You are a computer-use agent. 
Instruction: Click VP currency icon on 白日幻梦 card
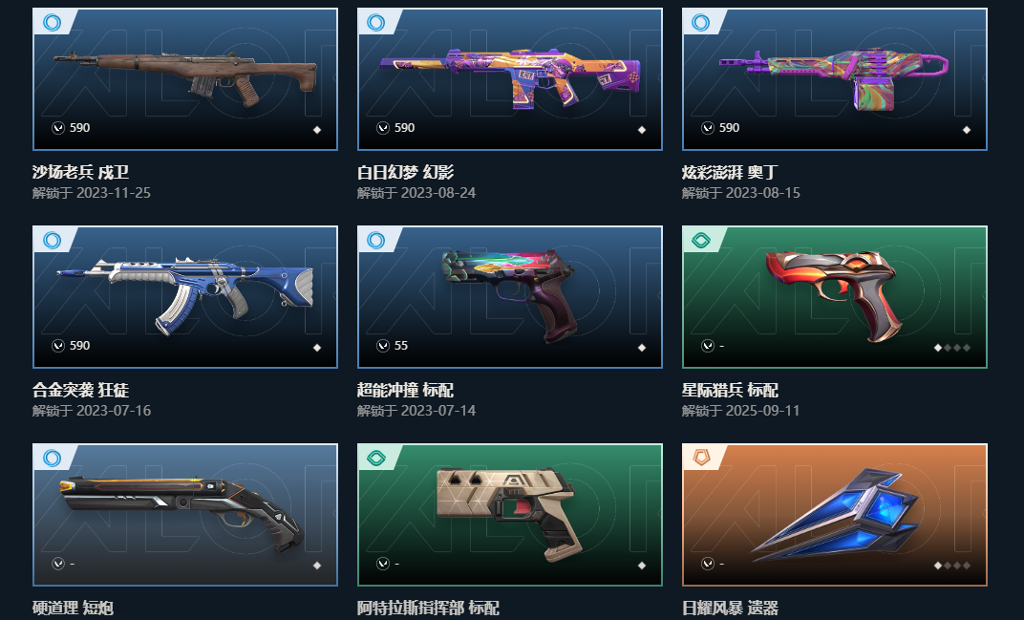pos(383,128)
